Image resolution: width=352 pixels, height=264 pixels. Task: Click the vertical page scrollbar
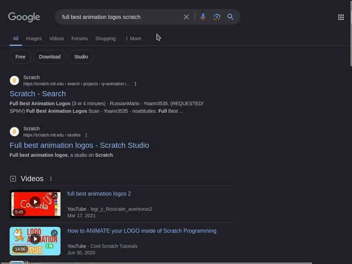click(x=351, y=34)
